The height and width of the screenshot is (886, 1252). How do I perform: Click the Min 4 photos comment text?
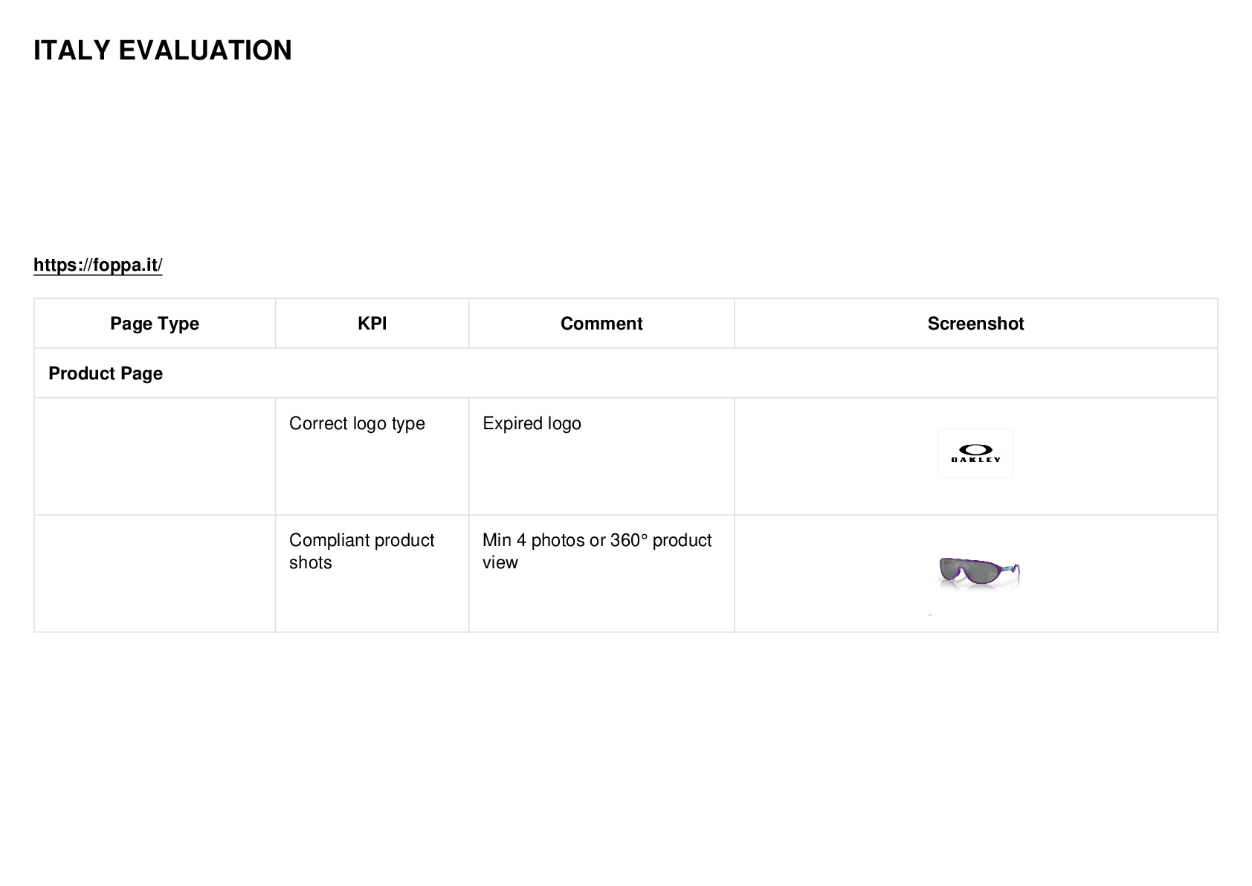click(597, 551)
